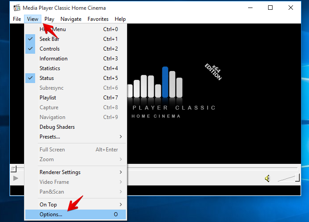Close the open View menu
Image resolution: width=309 pixels, height=222 pixels.
point(33,19)
